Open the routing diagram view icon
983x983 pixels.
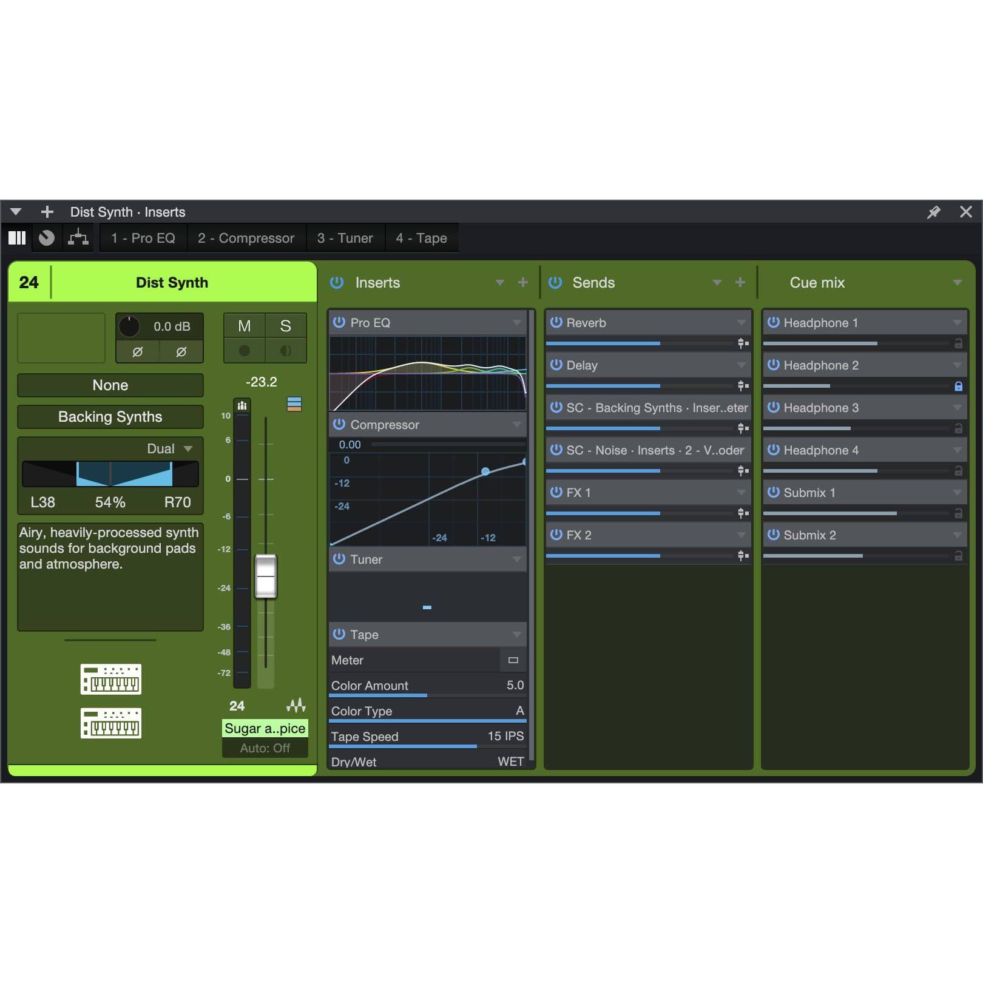pyautogui.click(x=79, y=237)
